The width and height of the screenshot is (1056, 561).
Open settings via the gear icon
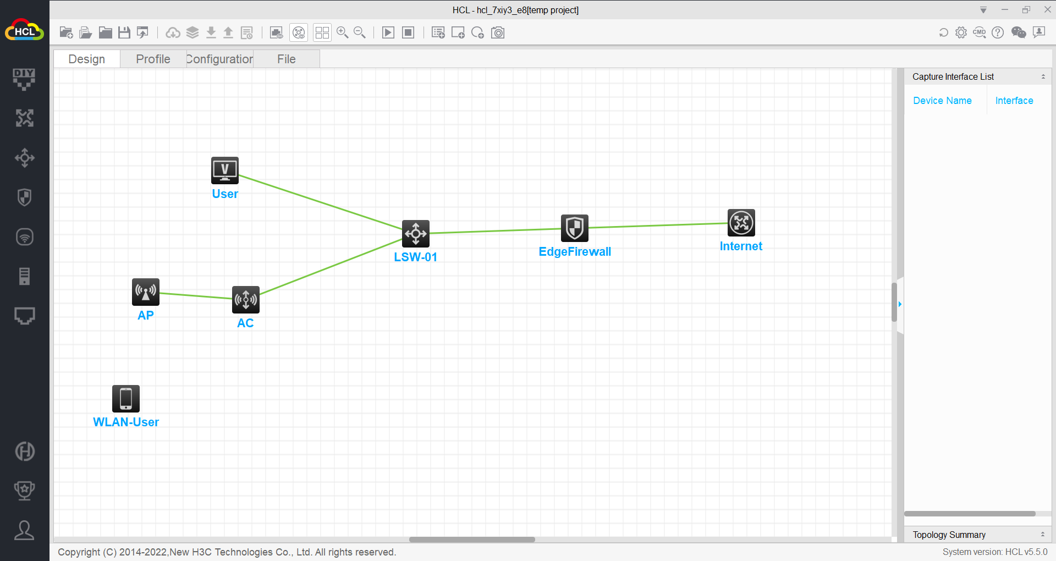tap(961, 32)
